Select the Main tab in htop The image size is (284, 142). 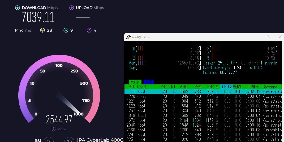coord(135,82)
